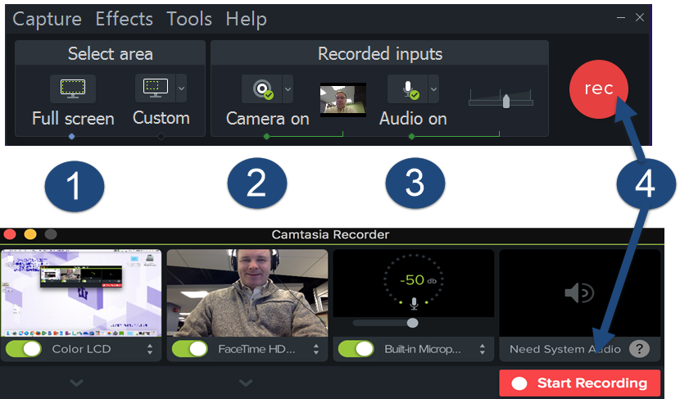The width and height of the screenshot is (680, 399).
Task: Click the FaceTime webcam preview thumbnail
Action: coord(247,293)
